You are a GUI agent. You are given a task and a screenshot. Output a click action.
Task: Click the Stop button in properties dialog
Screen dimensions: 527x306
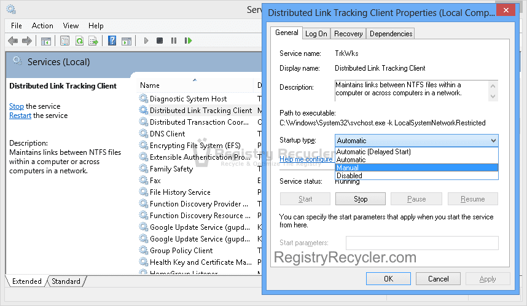pos(361,199)
